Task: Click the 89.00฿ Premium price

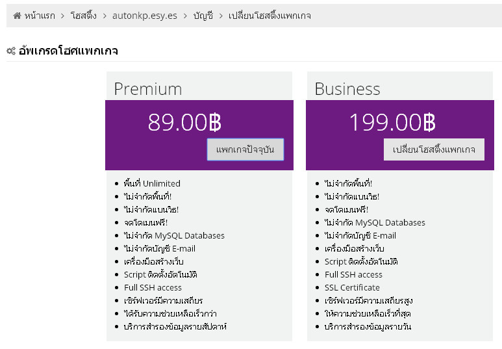Action: (x=185, y=122)
